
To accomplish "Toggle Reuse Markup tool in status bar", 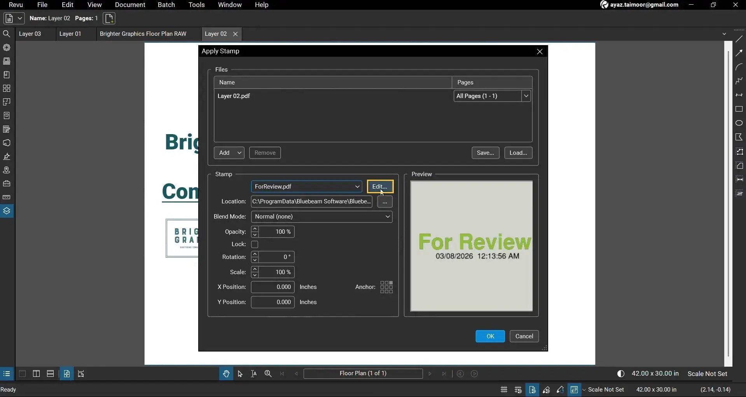I will (560, 390).
